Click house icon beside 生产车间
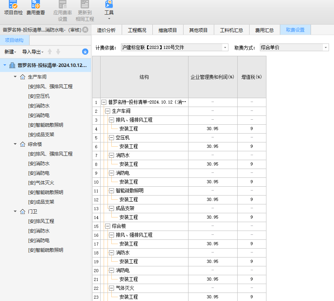 23,77
